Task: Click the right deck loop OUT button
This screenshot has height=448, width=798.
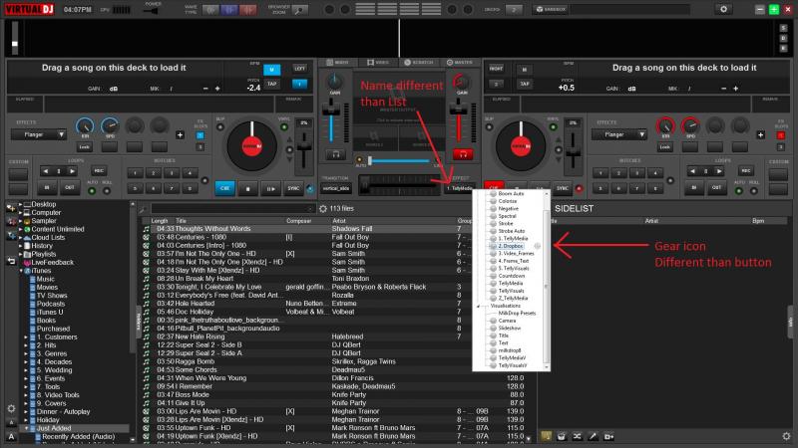Action: point(716,187)
